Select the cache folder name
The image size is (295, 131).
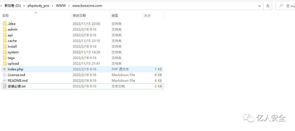click(x=12, y=41)
